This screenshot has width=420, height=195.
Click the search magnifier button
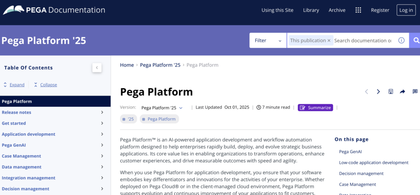click(415, 41)
